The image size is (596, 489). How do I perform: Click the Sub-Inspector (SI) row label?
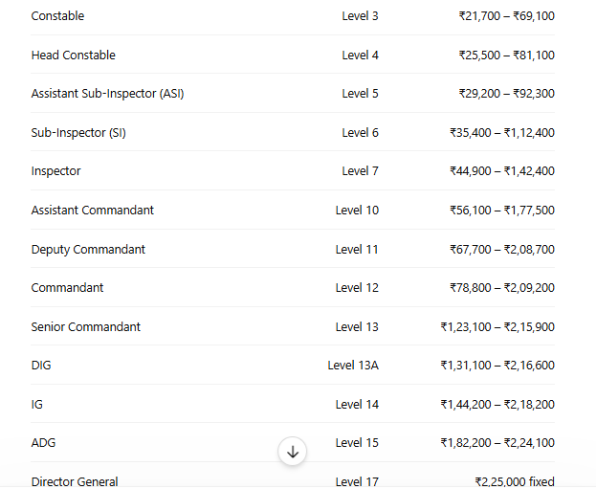click(x=78, y=133)
